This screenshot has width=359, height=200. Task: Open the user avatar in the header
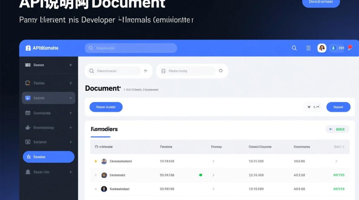(322, 48)
